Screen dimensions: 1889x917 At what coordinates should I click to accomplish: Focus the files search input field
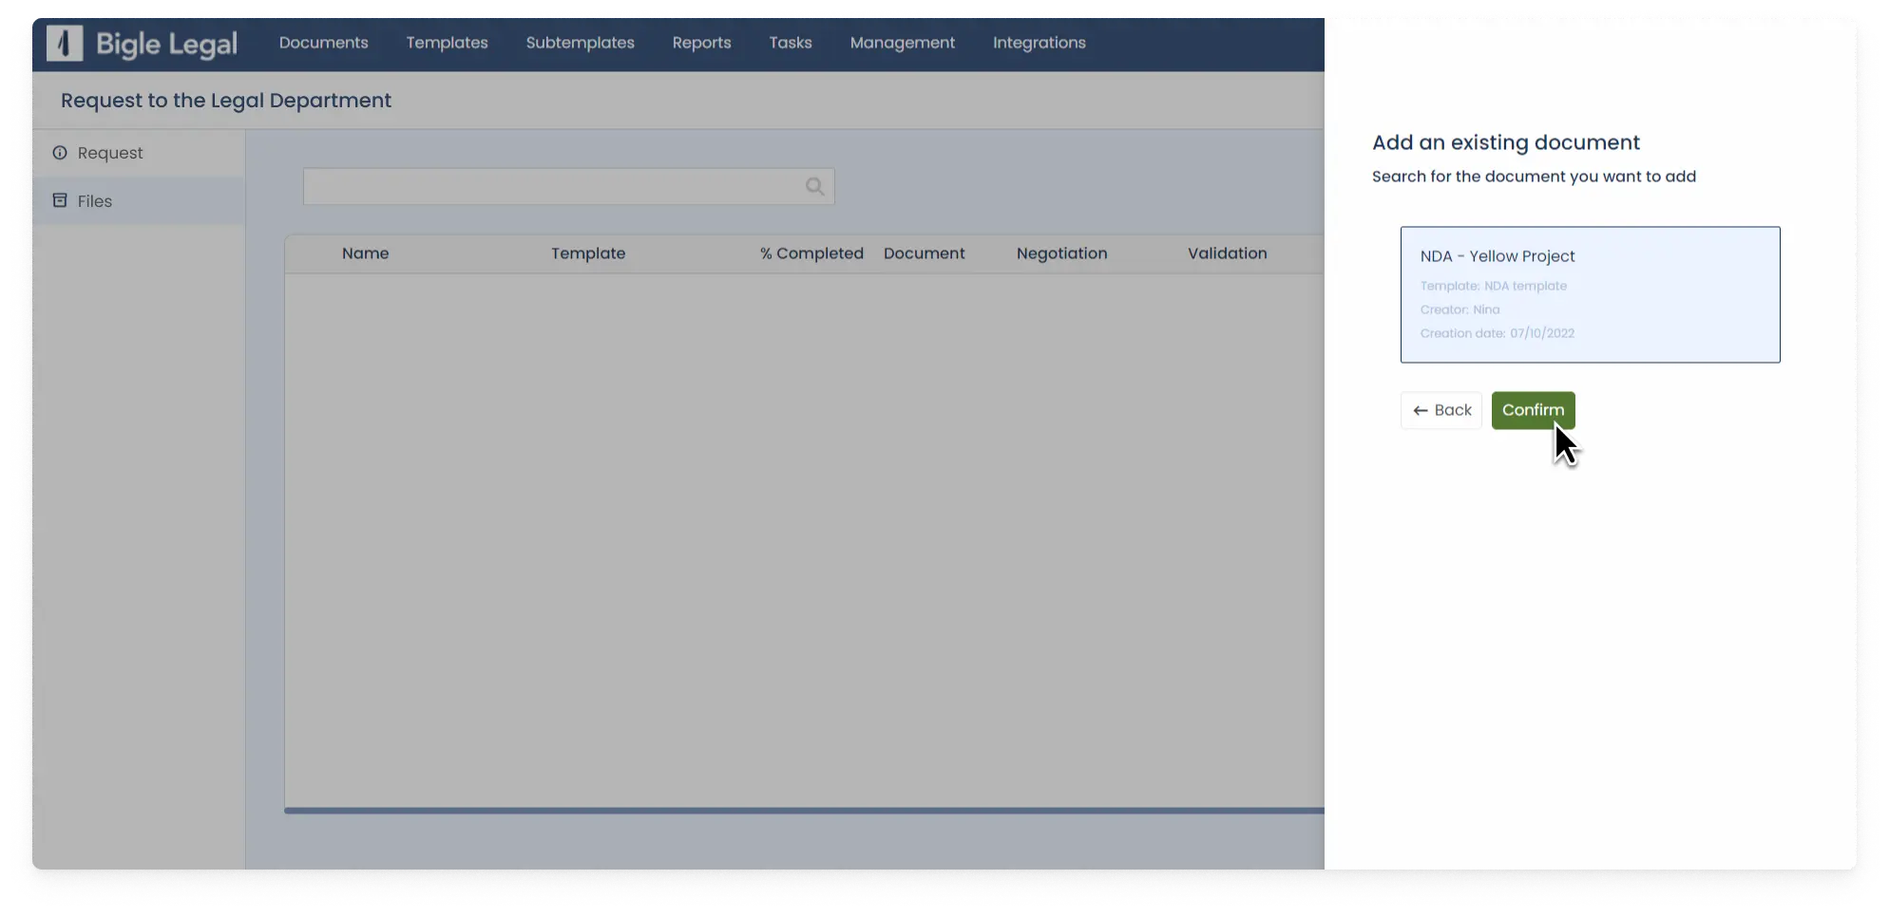coord(551,187)
